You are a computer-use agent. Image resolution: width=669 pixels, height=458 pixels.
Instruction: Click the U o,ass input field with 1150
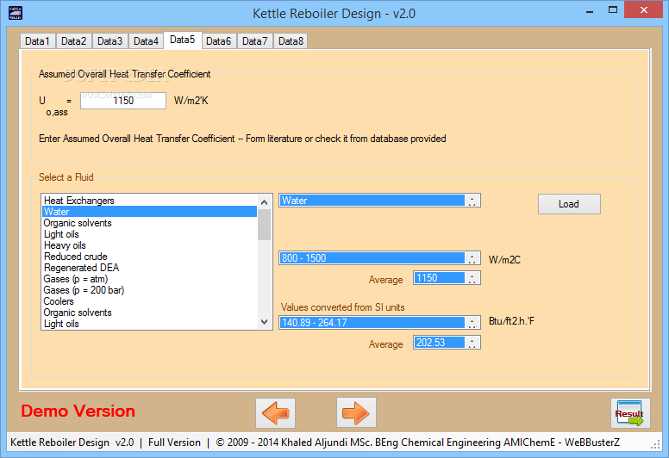(x=123, y=101)
